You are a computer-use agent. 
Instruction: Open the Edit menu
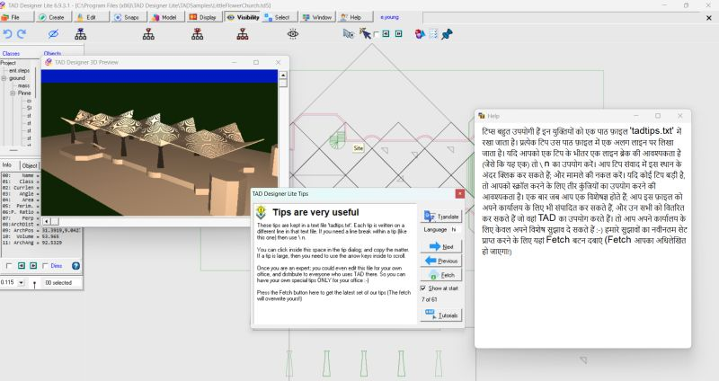(x=92, y=17)
